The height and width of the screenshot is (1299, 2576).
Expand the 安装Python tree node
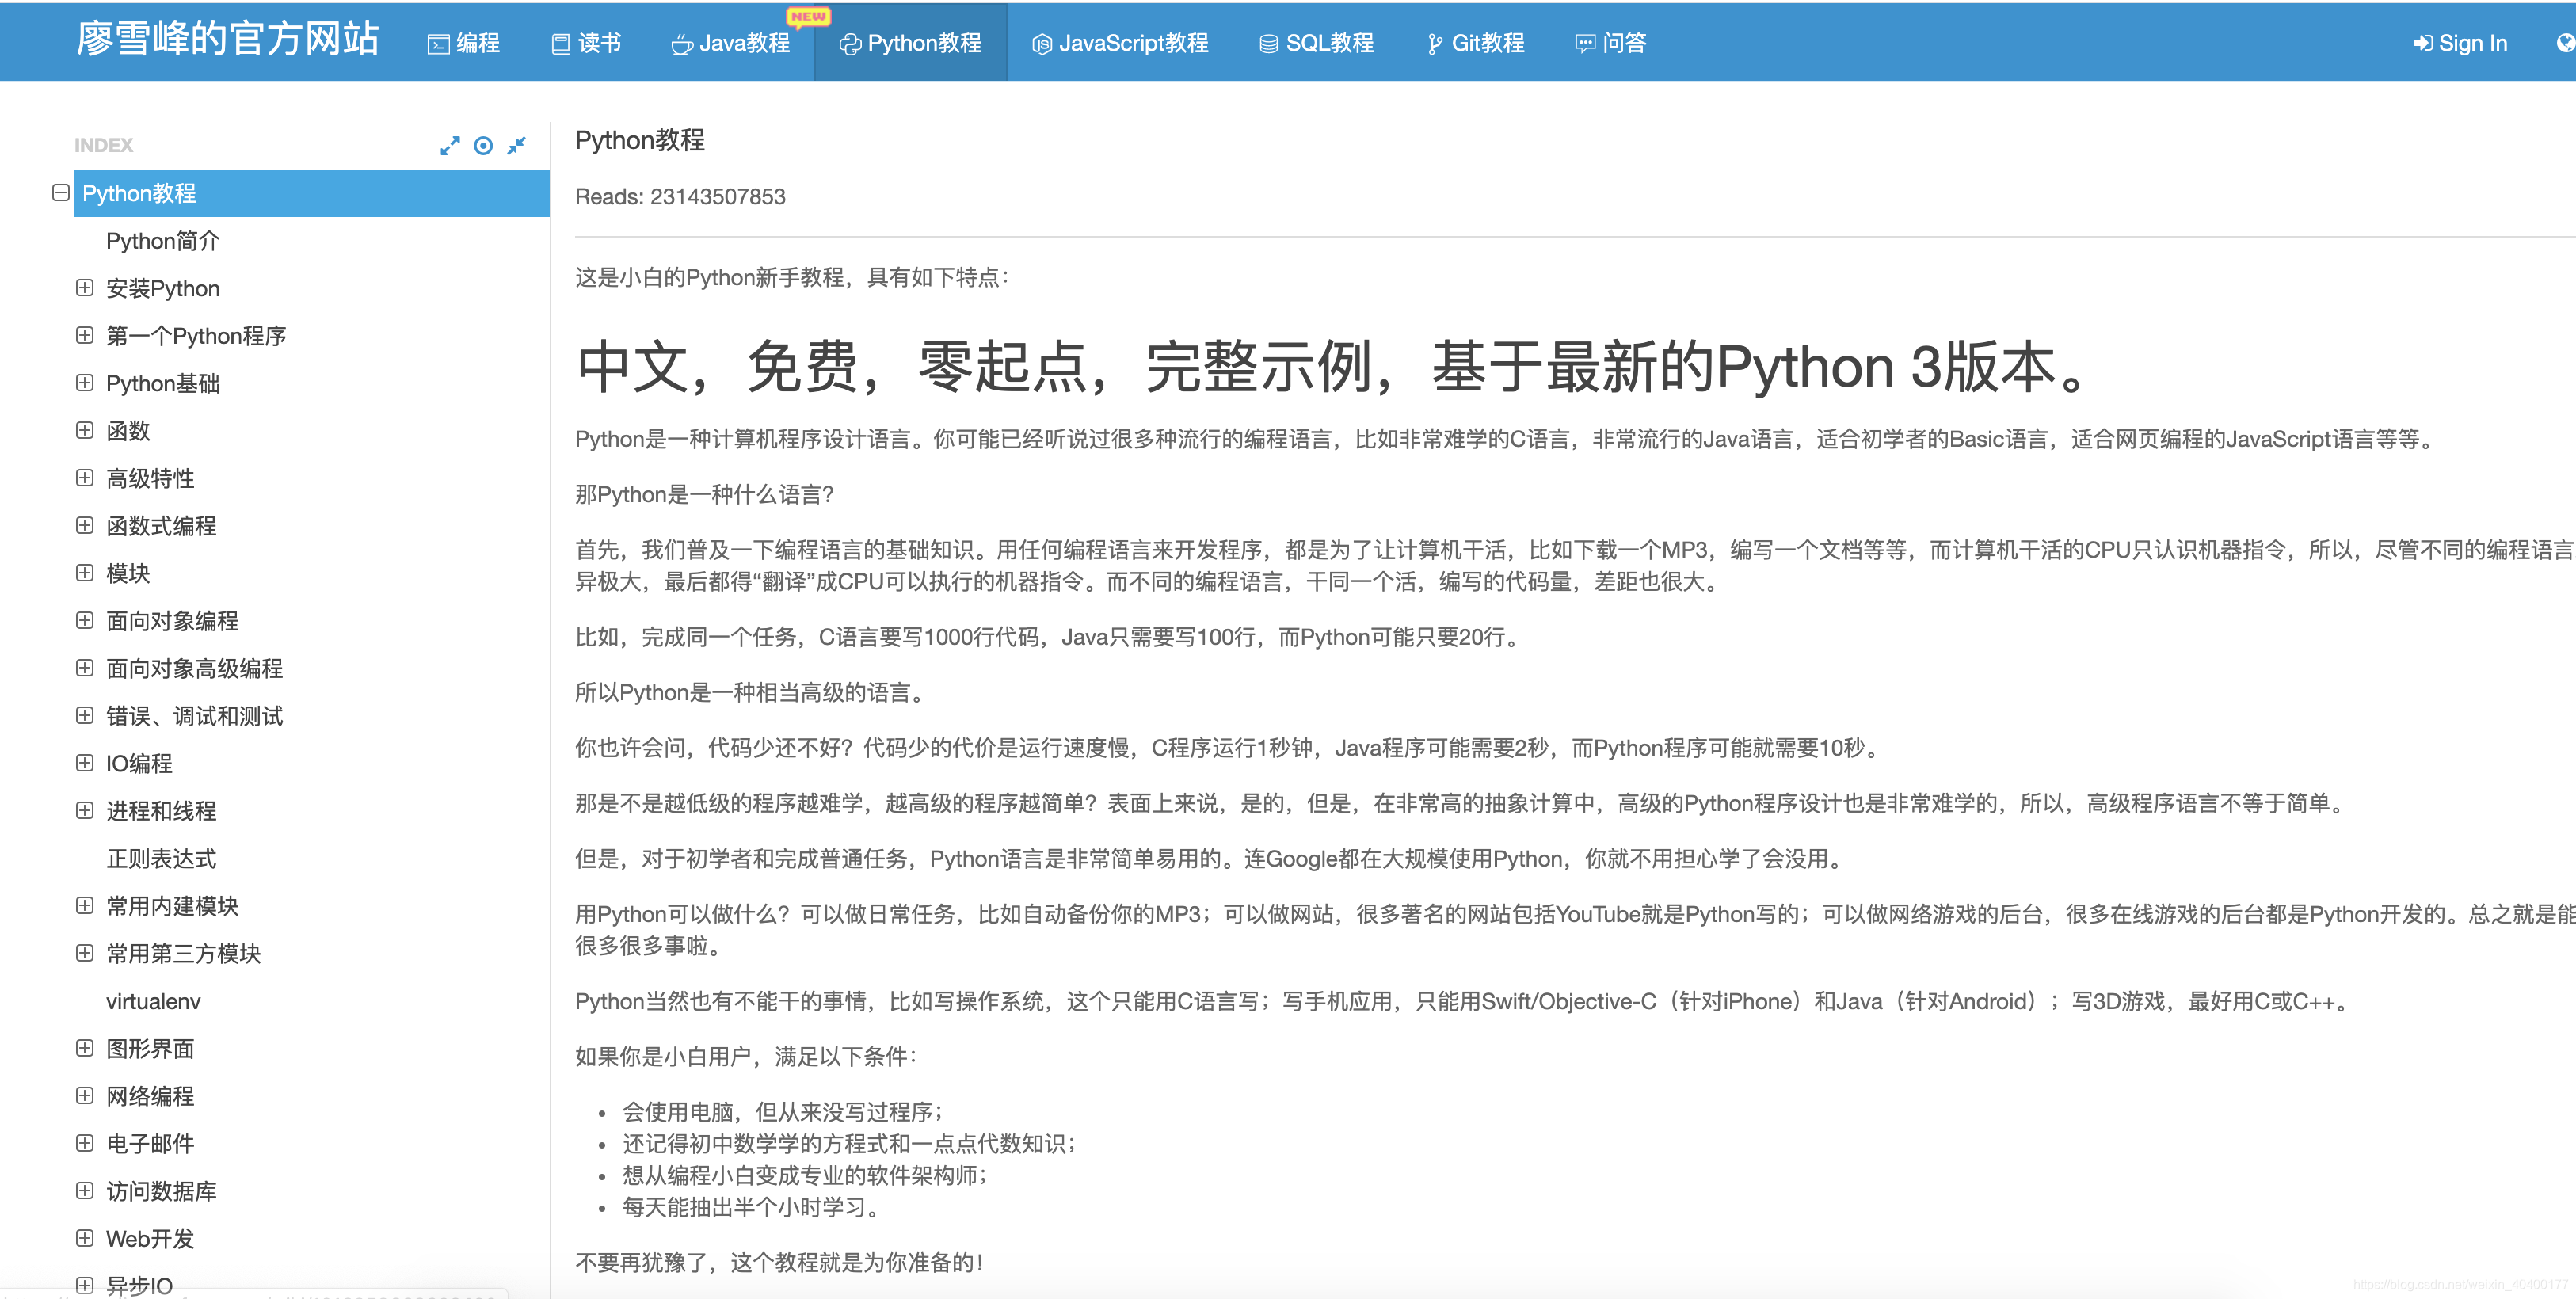coord(85,288)
